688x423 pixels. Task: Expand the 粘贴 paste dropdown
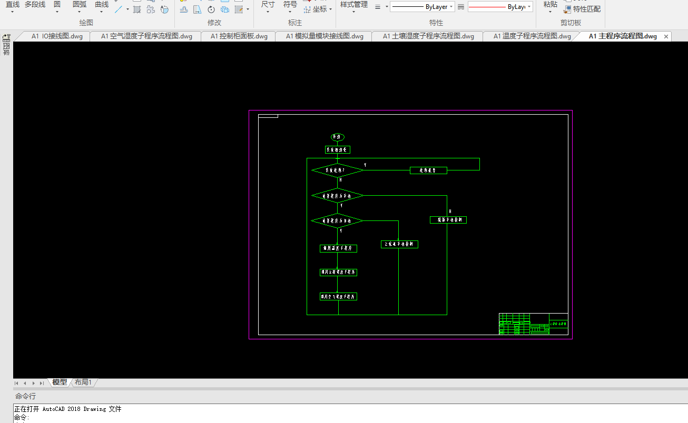point(549,12)
